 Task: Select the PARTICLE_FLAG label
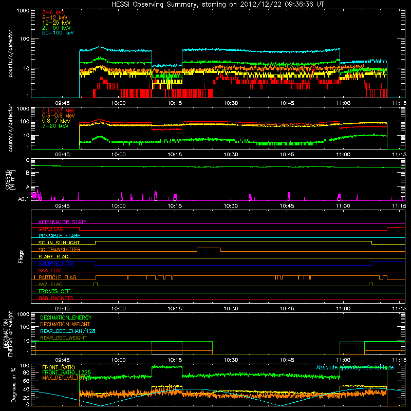pos(58,277)
